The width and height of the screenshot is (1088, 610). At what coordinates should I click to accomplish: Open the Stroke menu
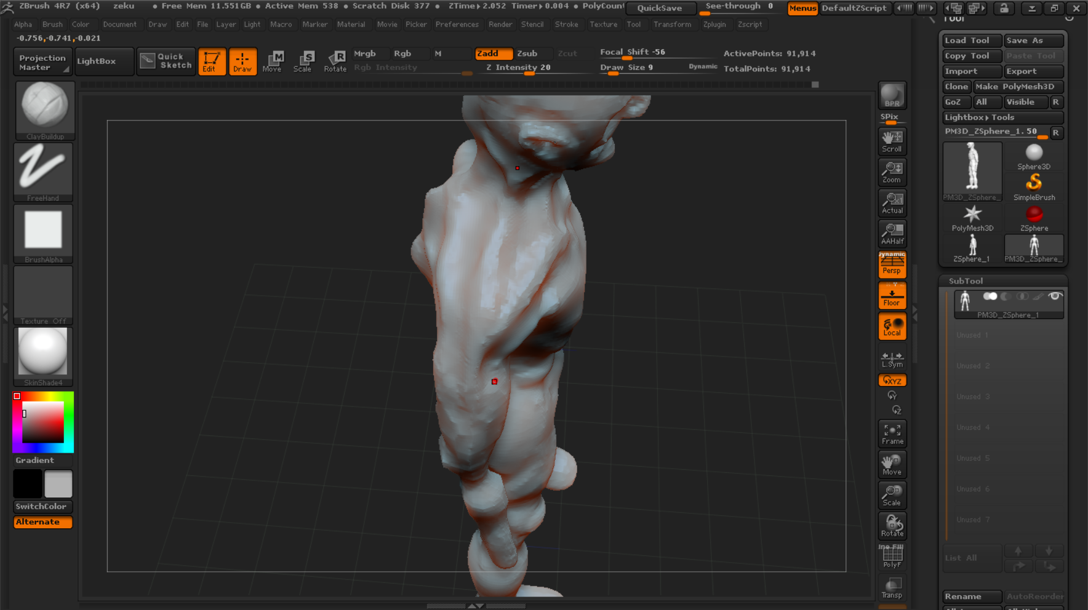click(x=566, y=25)
